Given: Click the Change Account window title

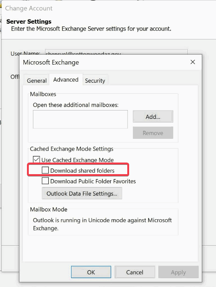Looking at the screenshot, I should tap(29, 8).
